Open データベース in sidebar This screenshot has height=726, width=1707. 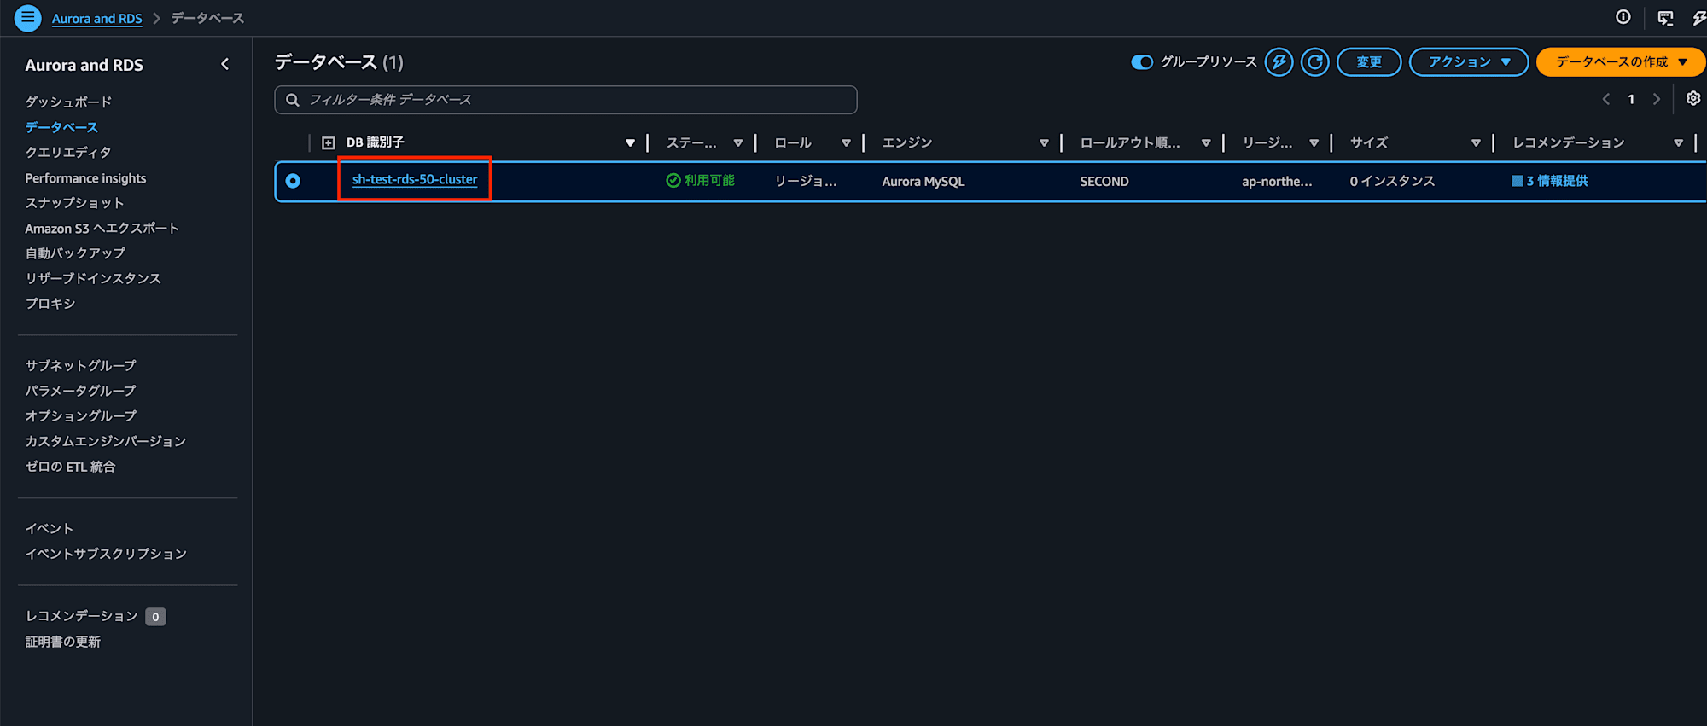[61, 127]
